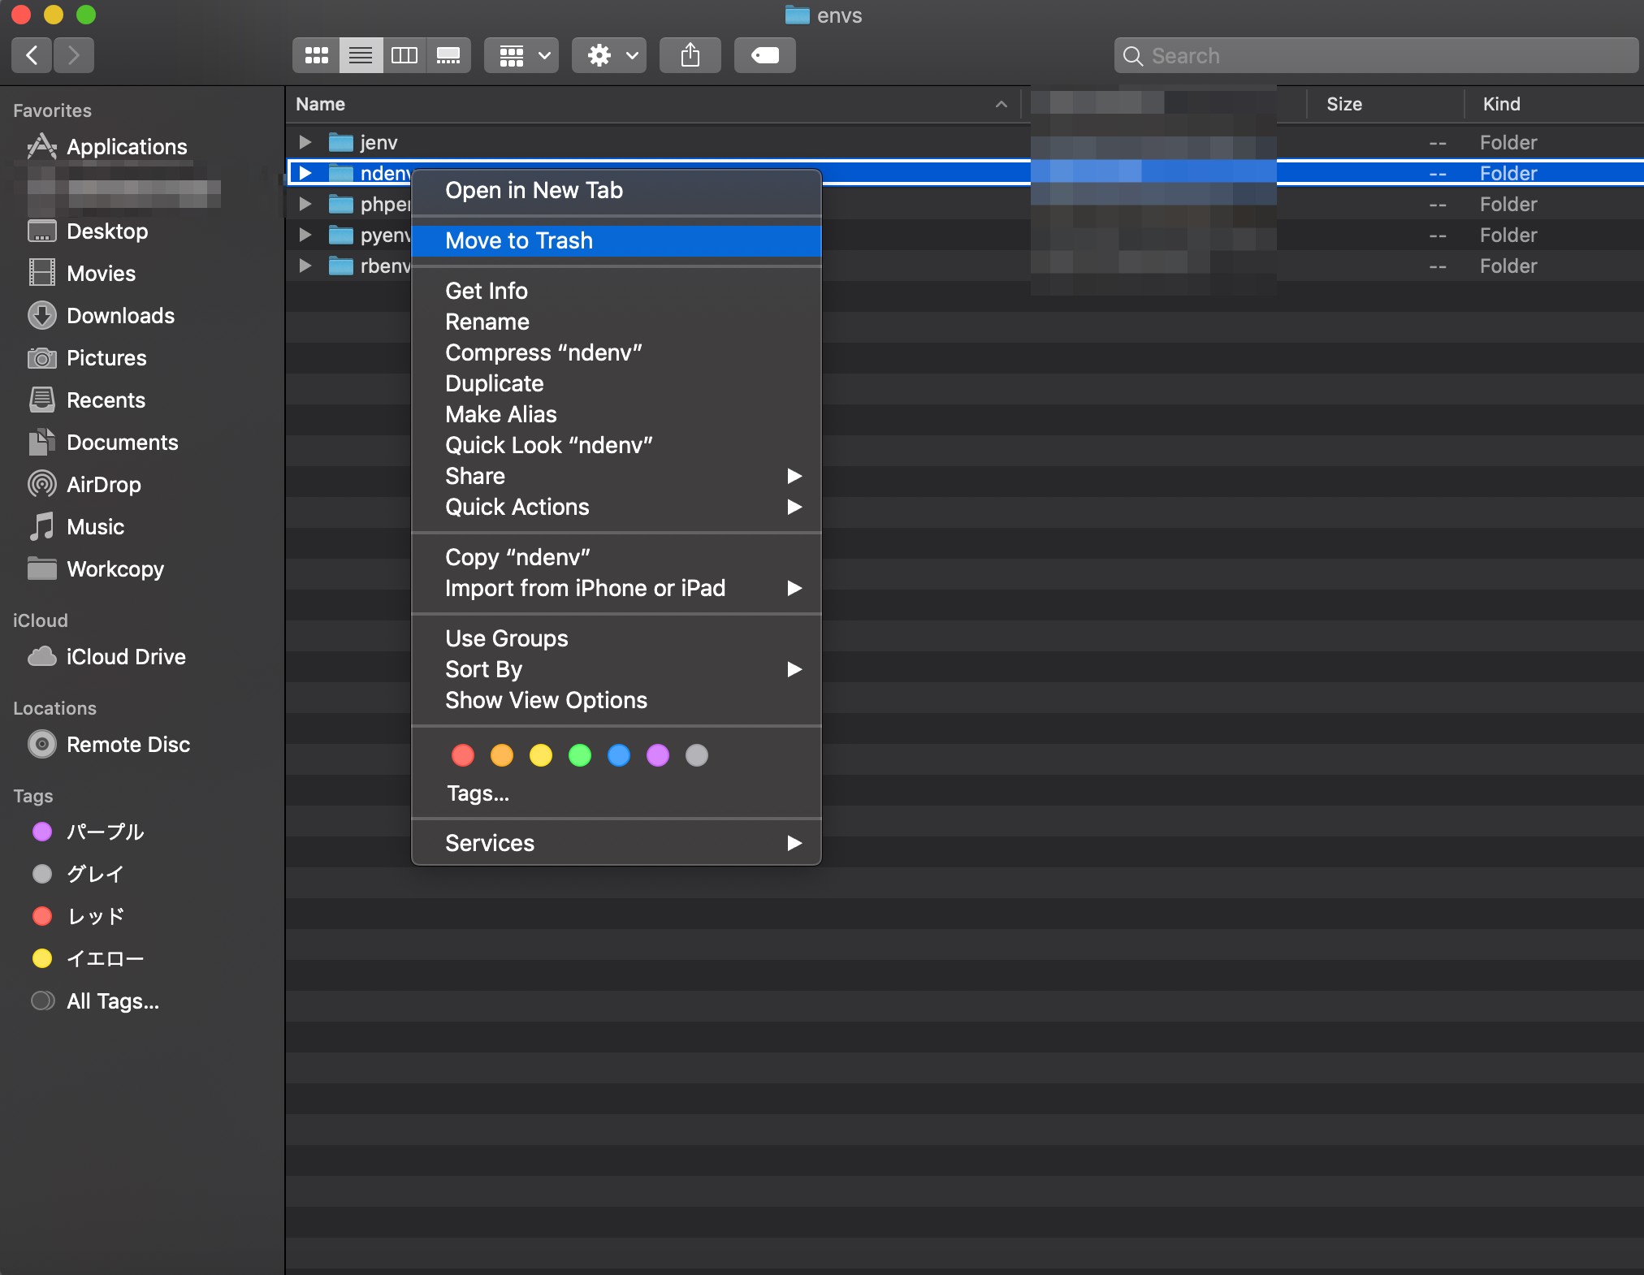Expand the rbenv folder disclosure triangle

click(305, 266)
